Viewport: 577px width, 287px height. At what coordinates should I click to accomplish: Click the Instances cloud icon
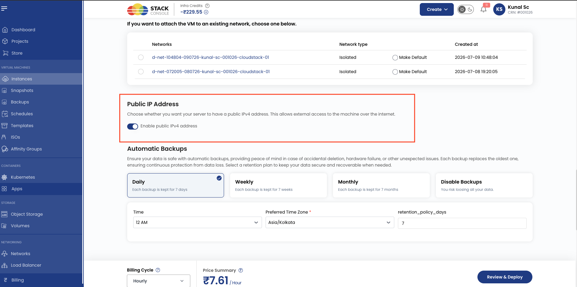coord(5,79)
